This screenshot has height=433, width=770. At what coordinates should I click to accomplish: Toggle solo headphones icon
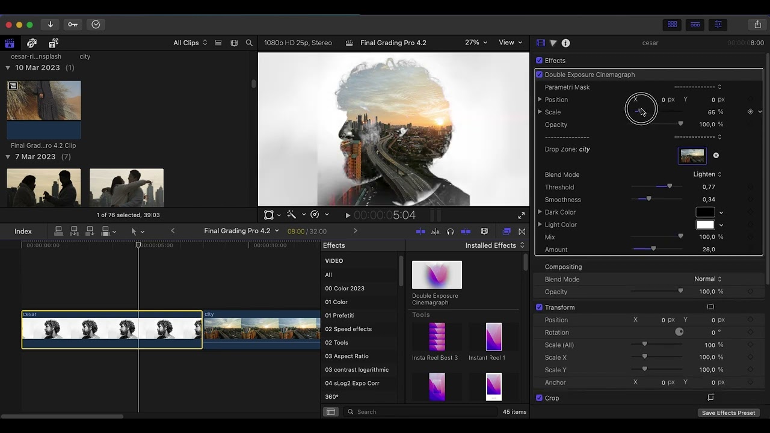tap(450, 232)
